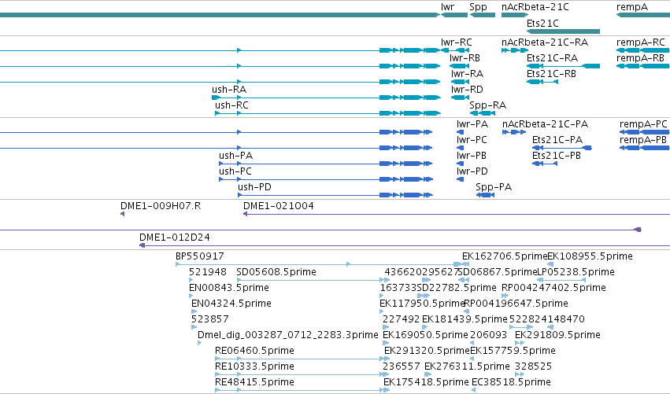Click the BP550917 EST label
This screenshot has height=394, width=670.
pos(199,256)
